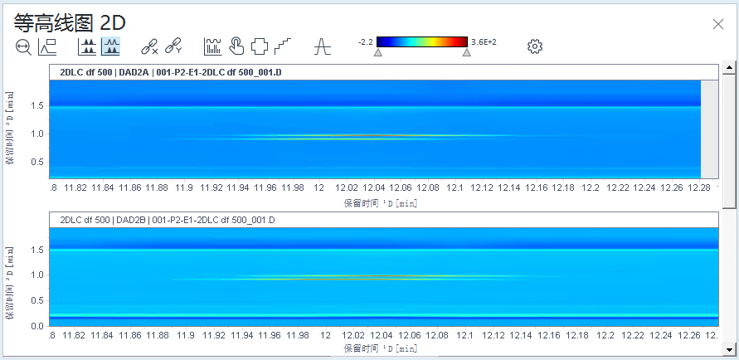Select the separated stacked peaks layout icon
This screenshot has height=360, width=739.
(x=87, y=46)
